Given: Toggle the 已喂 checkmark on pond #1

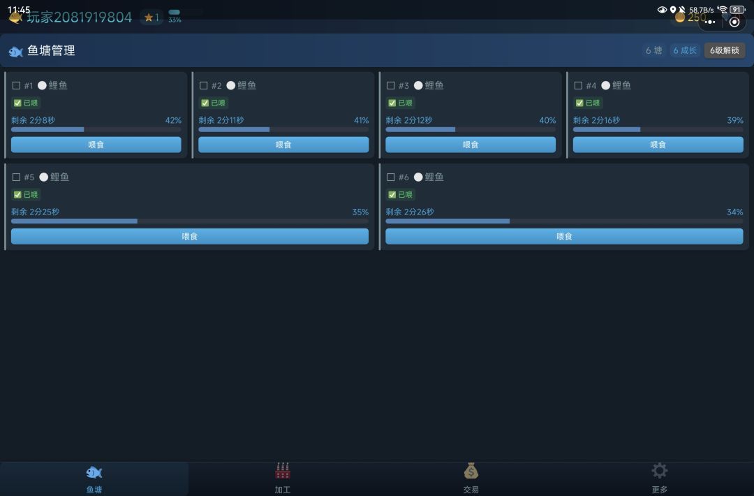Looking at the screenshot, I should [x=17, y=103].
